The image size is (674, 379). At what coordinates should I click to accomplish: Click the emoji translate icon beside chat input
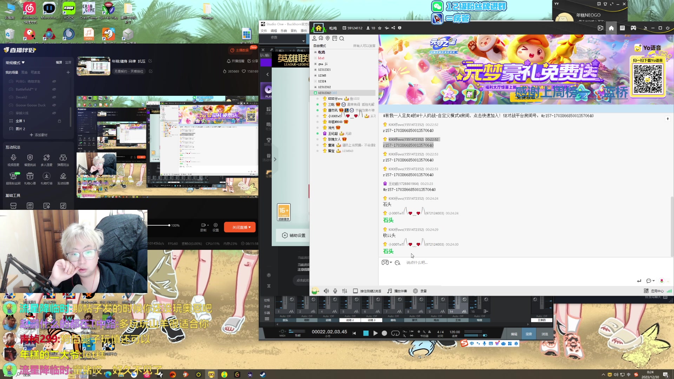click(x=397, y=262)
